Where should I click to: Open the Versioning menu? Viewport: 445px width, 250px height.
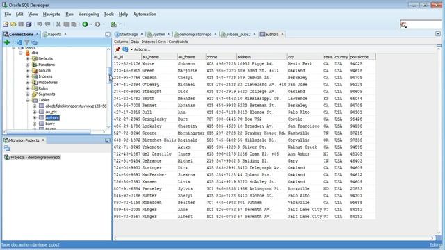click(x=89, y=14)
